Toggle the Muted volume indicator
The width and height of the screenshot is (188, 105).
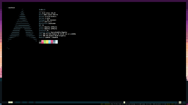point(170,104)
